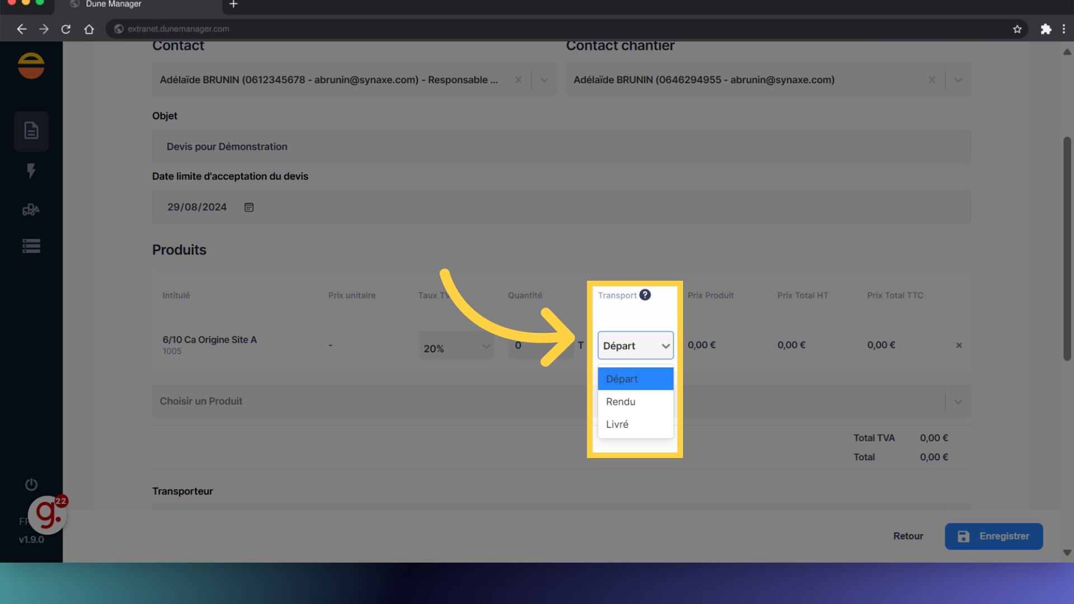Image resolution: width=1074 pixels, height=604 pixels.
Task: Expand the Contact dropdown chevron
Action: 544,80
